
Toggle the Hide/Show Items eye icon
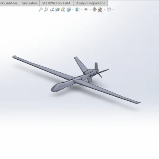(86, 10)
